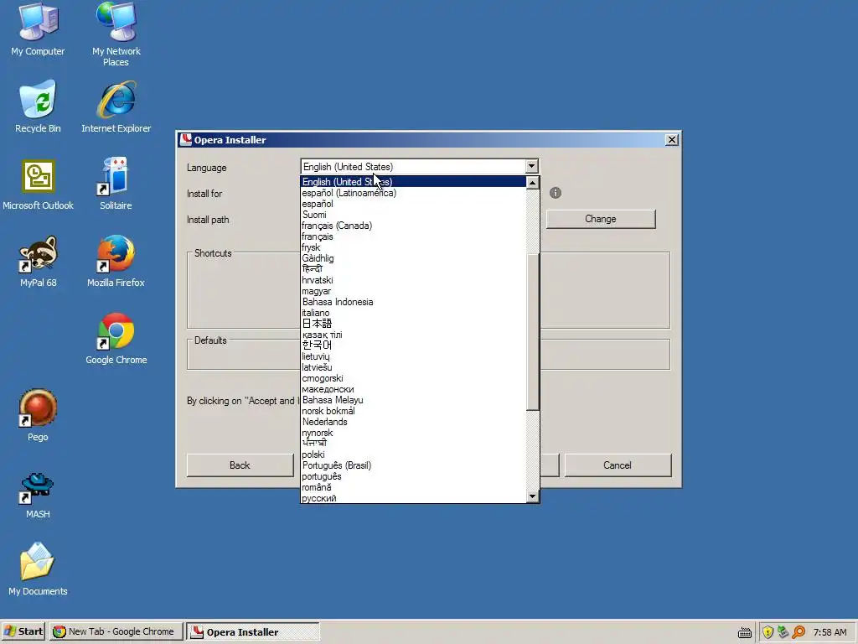Open the My Computer desktop icon

tap(38, 29)
